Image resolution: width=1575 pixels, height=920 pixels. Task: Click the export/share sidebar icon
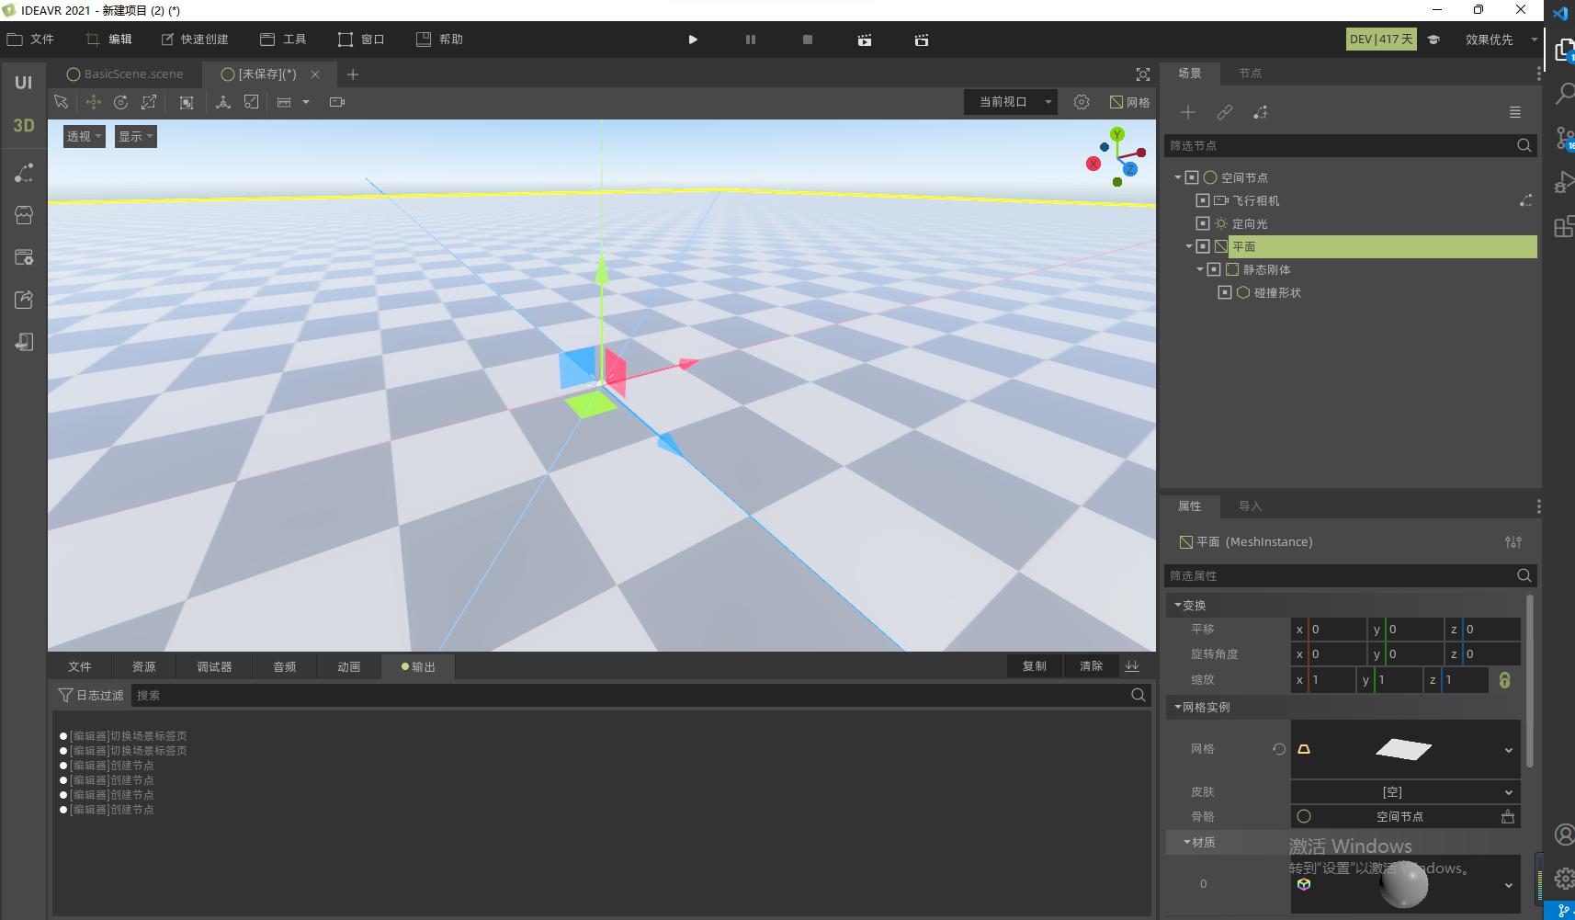pos(24,300)
